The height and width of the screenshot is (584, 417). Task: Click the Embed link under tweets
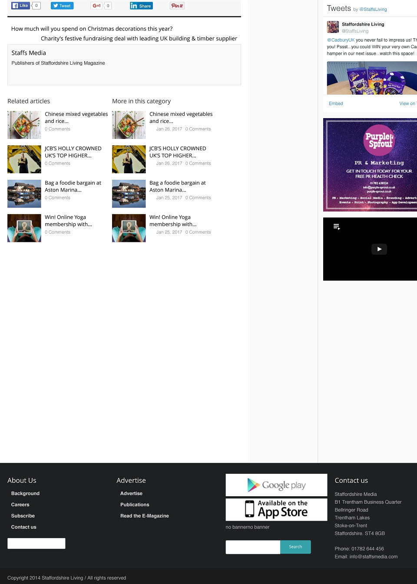tap(336, 103)
